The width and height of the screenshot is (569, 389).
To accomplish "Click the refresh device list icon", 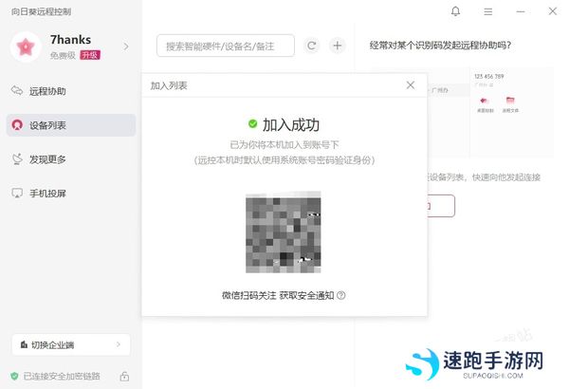I will (311, 46).
